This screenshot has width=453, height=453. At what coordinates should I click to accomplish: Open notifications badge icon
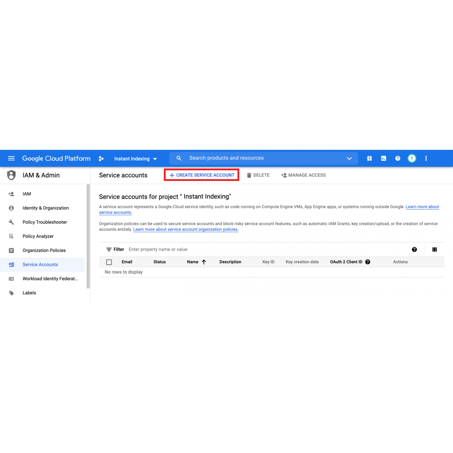click(x=412, y=158)
